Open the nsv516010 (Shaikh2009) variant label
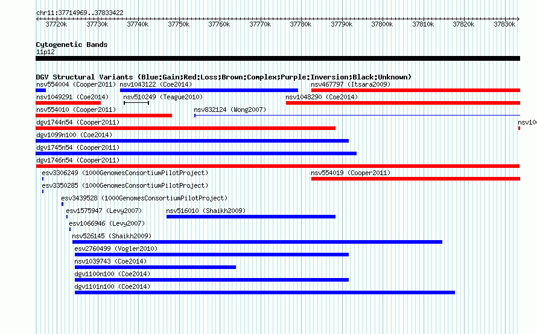The width and height of the screenshot is (537, 334). point(206,211)
